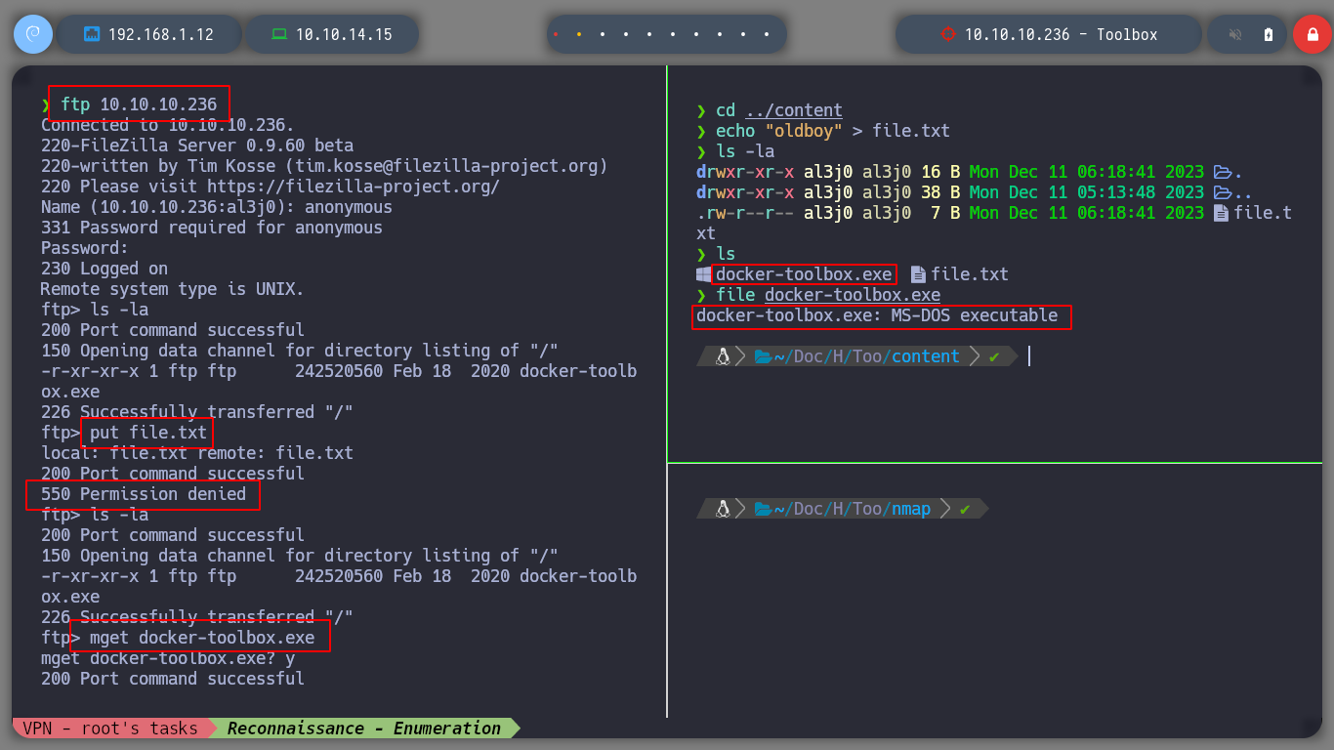Click the "put file.txt" ftp command

coord(148,433)
